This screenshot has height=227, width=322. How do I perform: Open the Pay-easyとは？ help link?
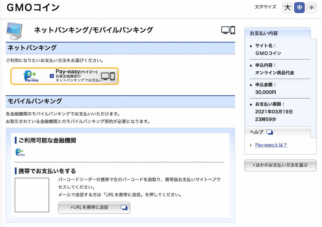click(x=271, y=145)
